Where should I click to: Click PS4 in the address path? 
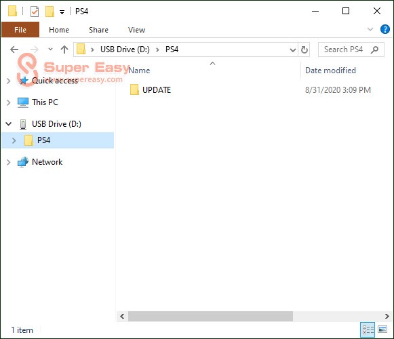172,49
